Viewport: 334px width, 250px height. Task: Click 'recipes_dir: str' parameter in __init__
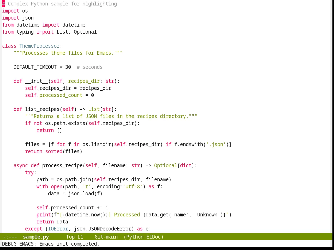click(x=91, y=81)
